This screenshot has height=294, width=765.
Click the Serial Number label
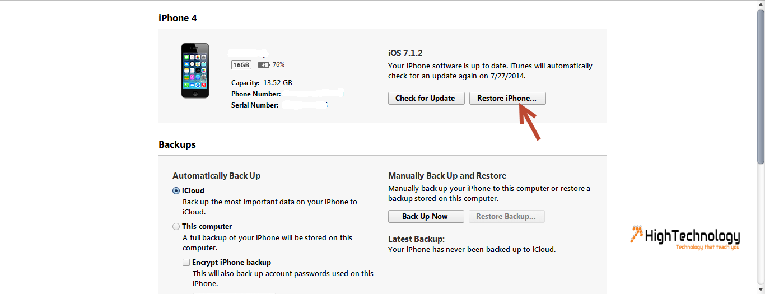(255, 105)
